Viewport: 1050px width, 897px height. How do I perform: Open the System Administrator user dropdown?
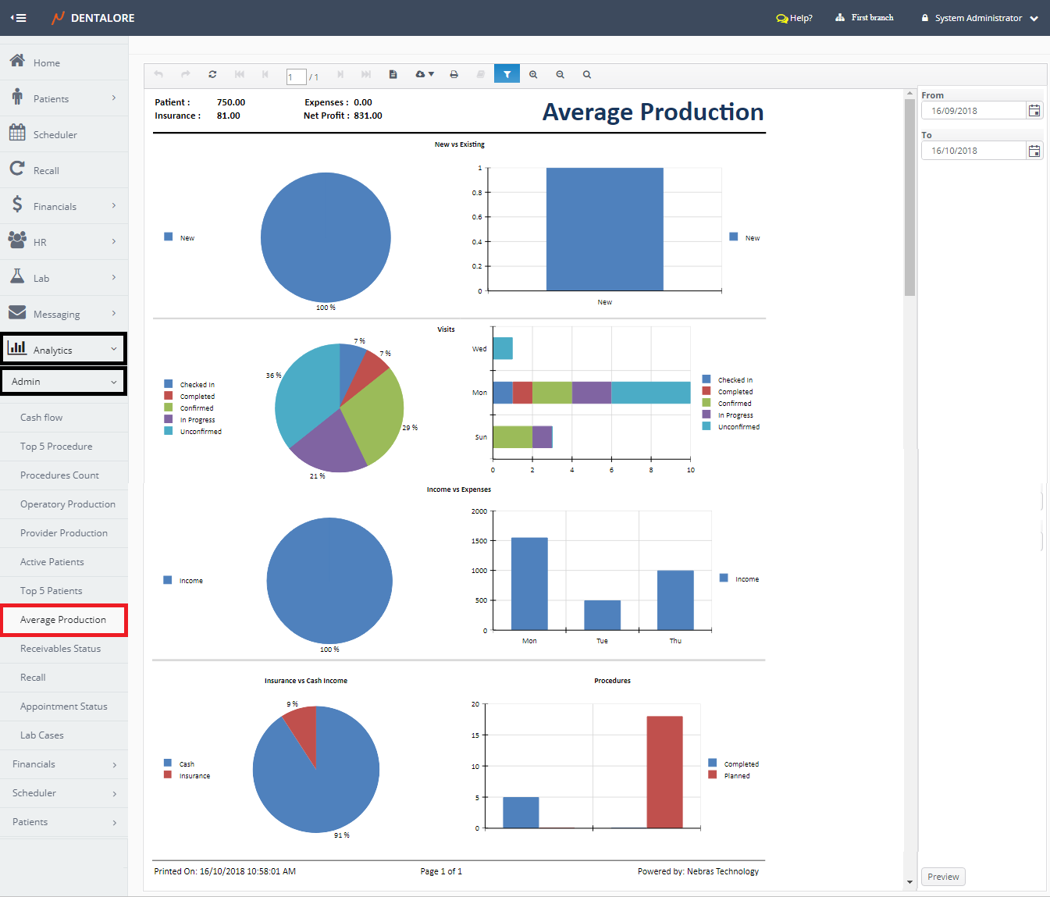(980, 18)
